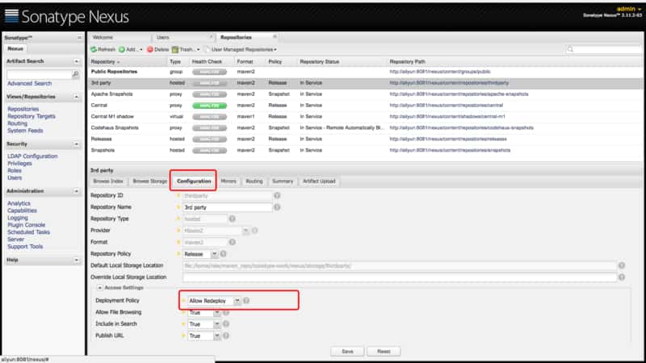
Task: Click the help icon beside Deployment Policy
Action: coord(246,300)
